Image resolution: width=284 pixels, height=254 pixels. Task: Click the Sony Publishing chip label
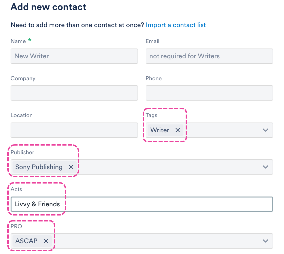pos(39,167)
